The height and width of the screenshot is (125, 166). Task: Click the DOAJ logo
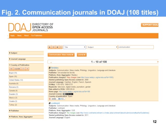[x=31, y=27]
